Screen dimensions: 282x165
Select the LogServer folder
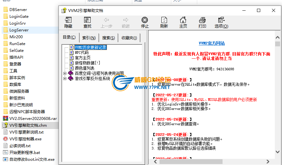click(x=19, y=30)
